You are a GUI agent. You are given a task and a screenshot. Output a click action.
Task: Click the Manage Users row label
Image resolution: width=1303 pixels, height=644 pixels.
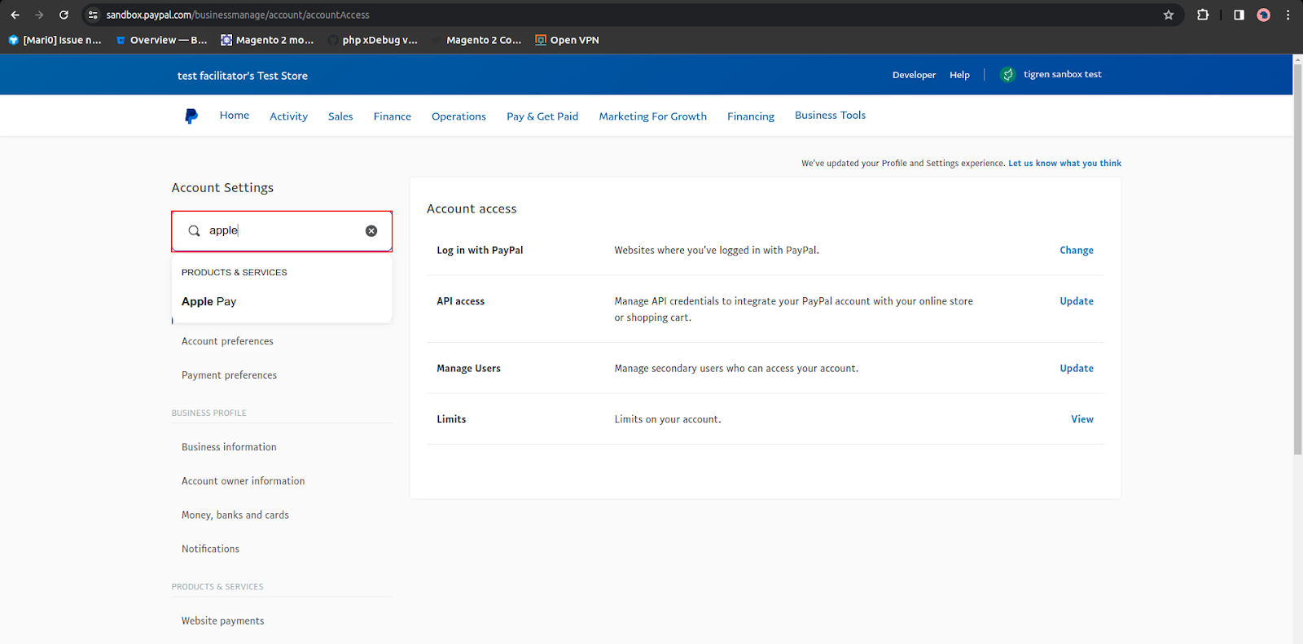click(468, 368)
